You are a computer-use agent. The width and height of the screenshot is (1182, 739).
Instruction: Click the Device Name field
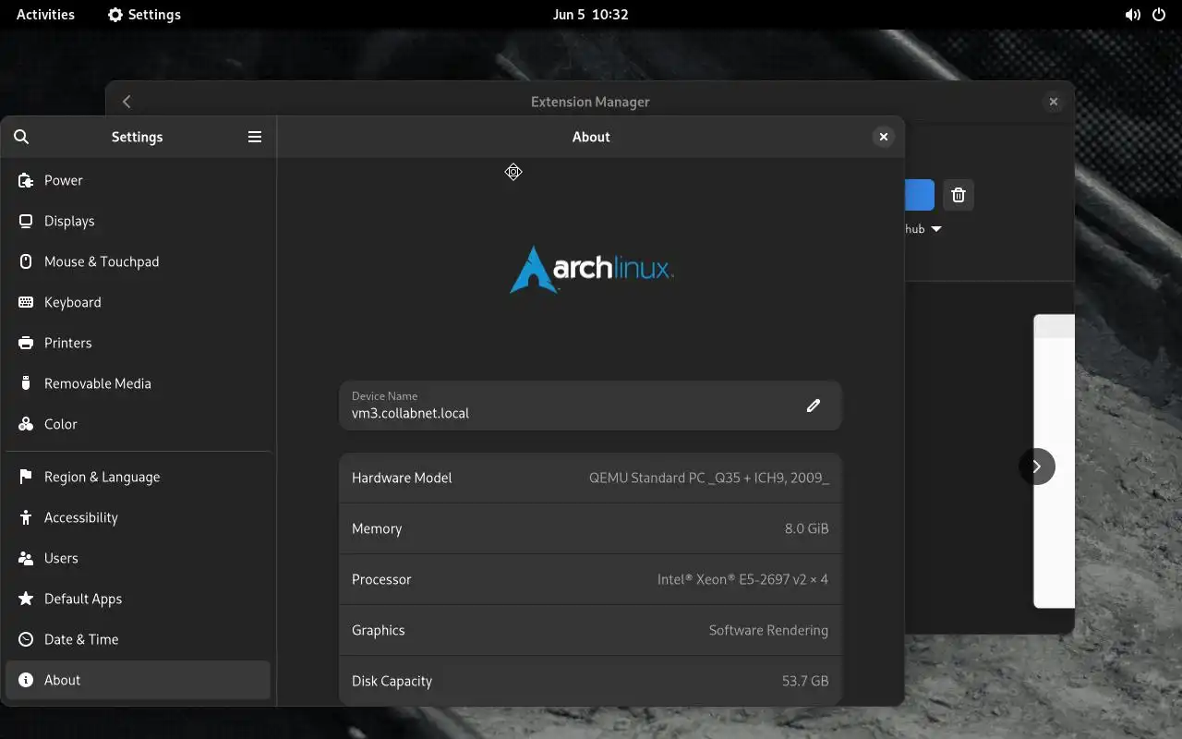point(590,406)
